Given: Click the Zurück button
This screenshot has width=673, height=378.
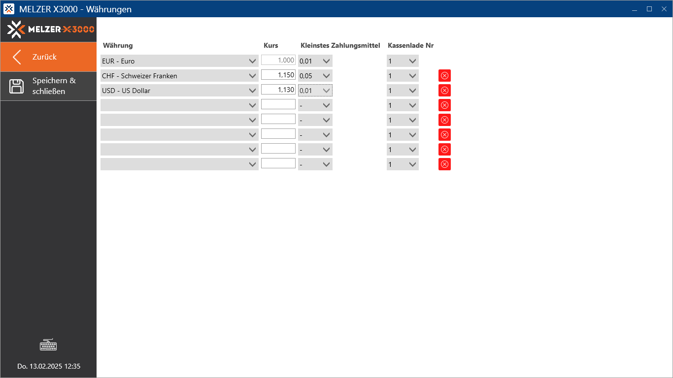Looking at the screenshot, I should click(48, 57).
